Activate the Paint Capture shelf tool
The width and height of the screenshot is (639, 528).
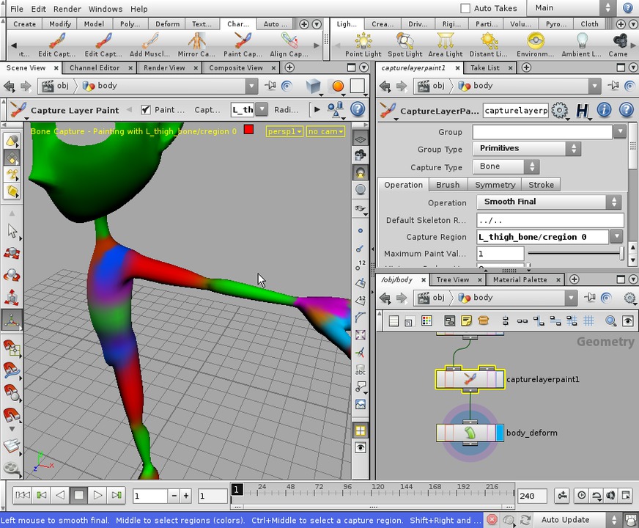coord(242,44)
